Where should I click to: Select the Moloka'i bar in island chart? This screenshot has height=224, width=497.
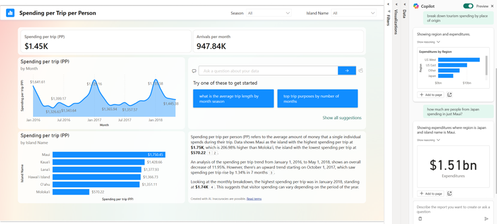point(71,192)
